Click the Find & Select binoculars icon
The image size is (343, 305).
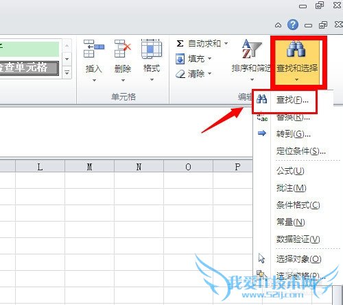pyautogui.click(x=296, y=49)
